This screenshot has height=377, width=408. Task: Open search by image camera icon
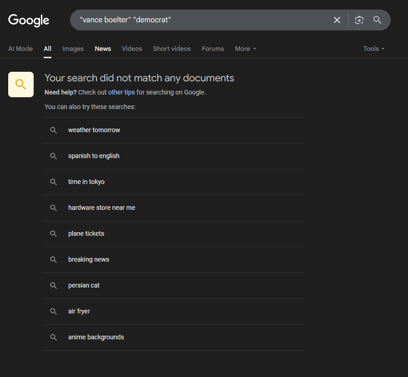point(359,20)
